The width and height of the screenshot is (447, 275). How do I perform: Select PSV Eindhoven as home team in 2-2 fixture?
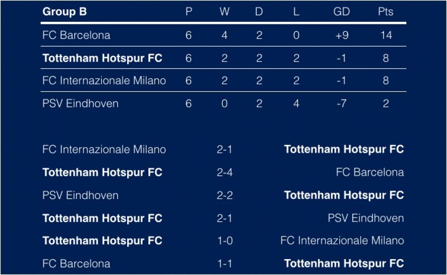pyautogui.click(x=80, y=195)
